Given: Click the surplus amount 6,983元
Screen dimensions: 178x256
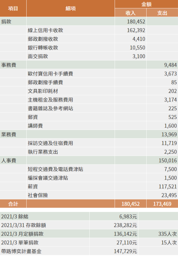Looking at the screenshot, I should tap(128, 217).
